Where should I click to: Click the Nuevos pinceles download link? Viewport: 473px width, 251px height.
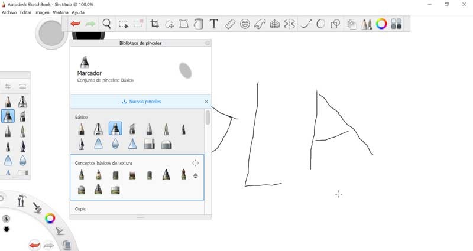point(141,102)
